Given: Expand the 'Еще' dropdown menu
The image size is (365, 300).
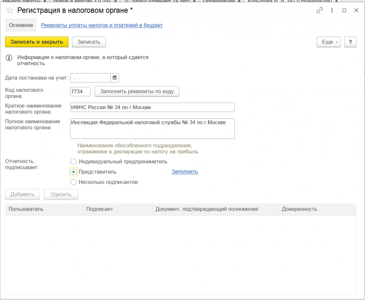Looking at the screenshot, I should pos(328,42).
